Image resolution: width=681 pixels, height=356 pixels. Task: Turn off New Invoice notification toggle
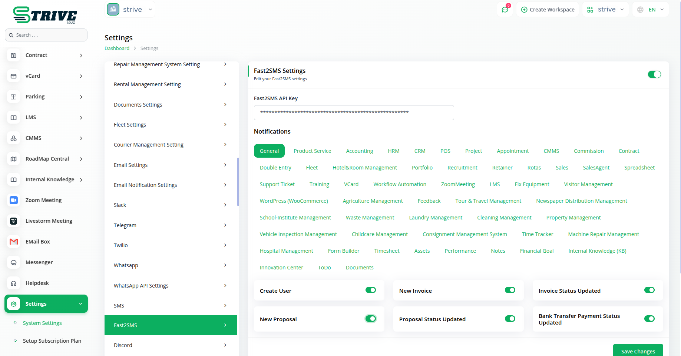coord(510,290)
